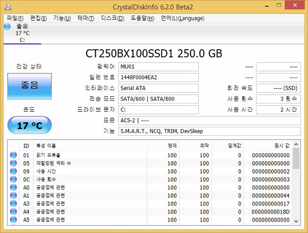
Task: Click the scroll down arrow in attribute list
Action: pyautogui.click(x=296, y=221)
